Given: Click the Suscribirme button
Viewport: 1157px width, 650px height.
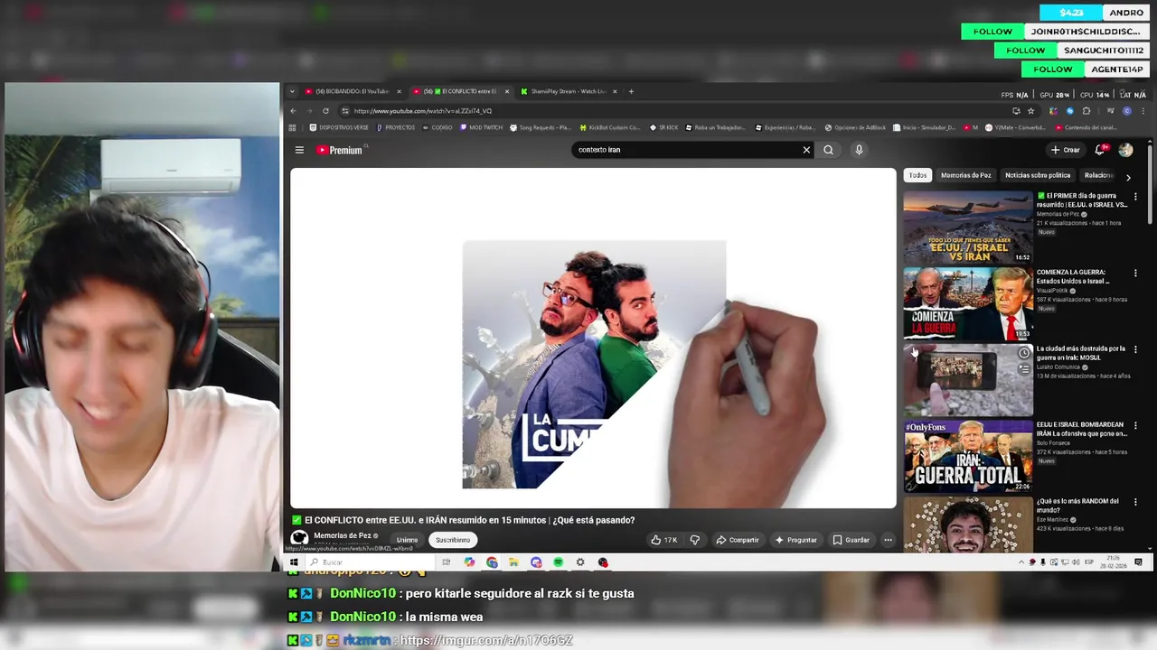Looking at the screenshot, I should point(453,540).
